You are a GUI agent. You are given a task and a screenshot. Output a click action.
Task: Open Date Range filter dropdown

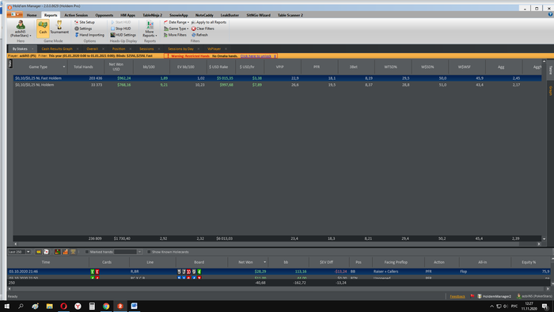pos(176,22)
